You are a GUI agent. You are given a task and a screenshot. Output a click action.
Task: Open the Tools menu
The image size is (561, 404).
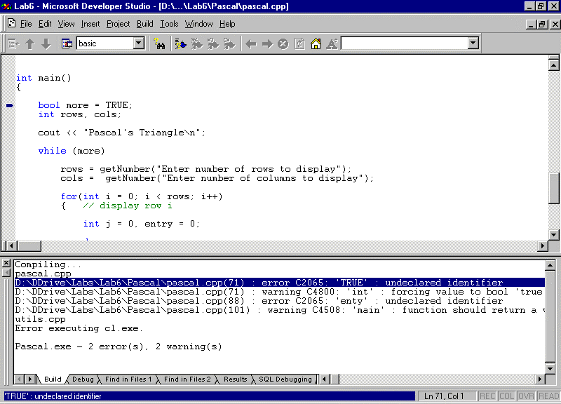click(169, 24)
